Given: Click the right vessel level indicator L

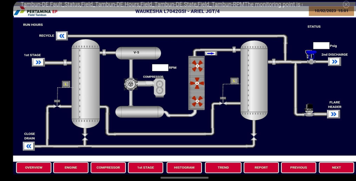Looking at the screenshot, I should [234, 81].
